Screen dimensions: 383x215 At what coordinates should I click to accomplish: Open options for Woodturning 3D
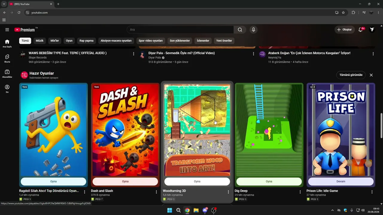coord(228,192)
